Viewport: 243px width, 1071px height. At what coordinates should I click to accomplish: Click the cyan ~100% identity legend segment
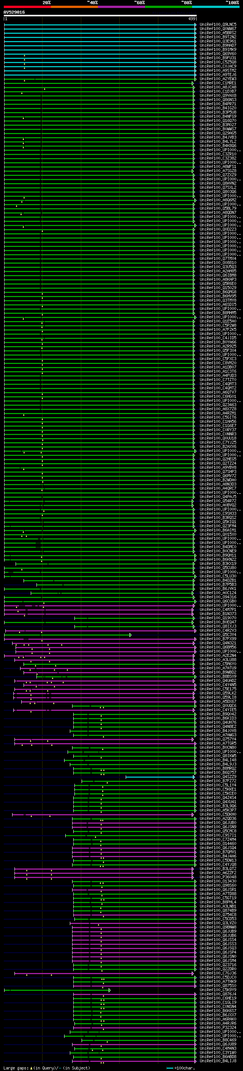(216, 7)
